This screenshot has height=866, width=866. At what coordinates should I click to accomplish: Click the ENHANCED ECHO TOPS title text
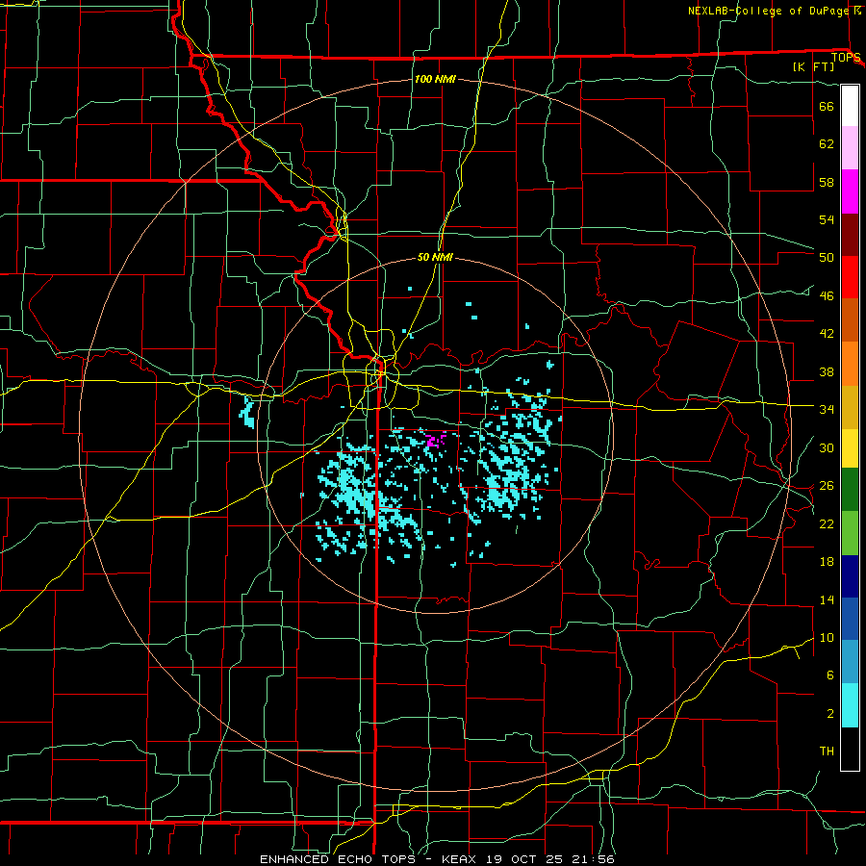(338, 859)
